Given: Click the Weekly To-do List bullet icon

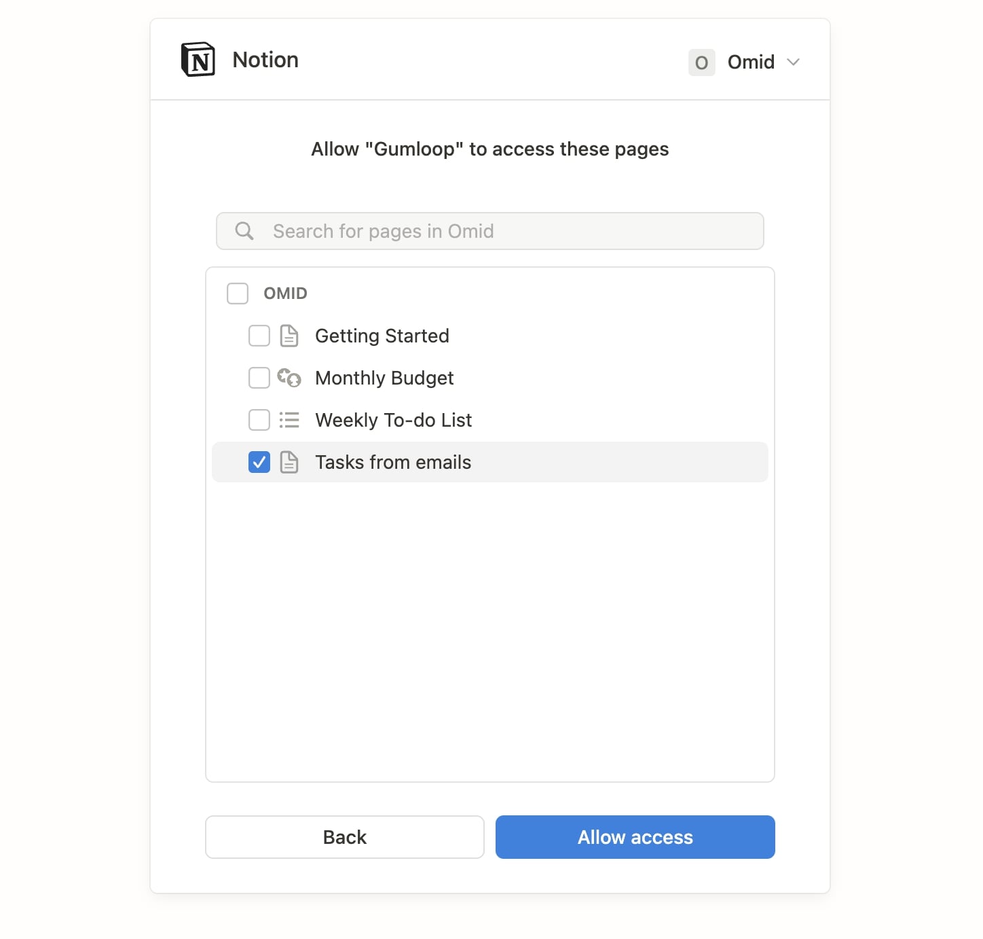Looking at the screenshot, I should coord(289,420).
